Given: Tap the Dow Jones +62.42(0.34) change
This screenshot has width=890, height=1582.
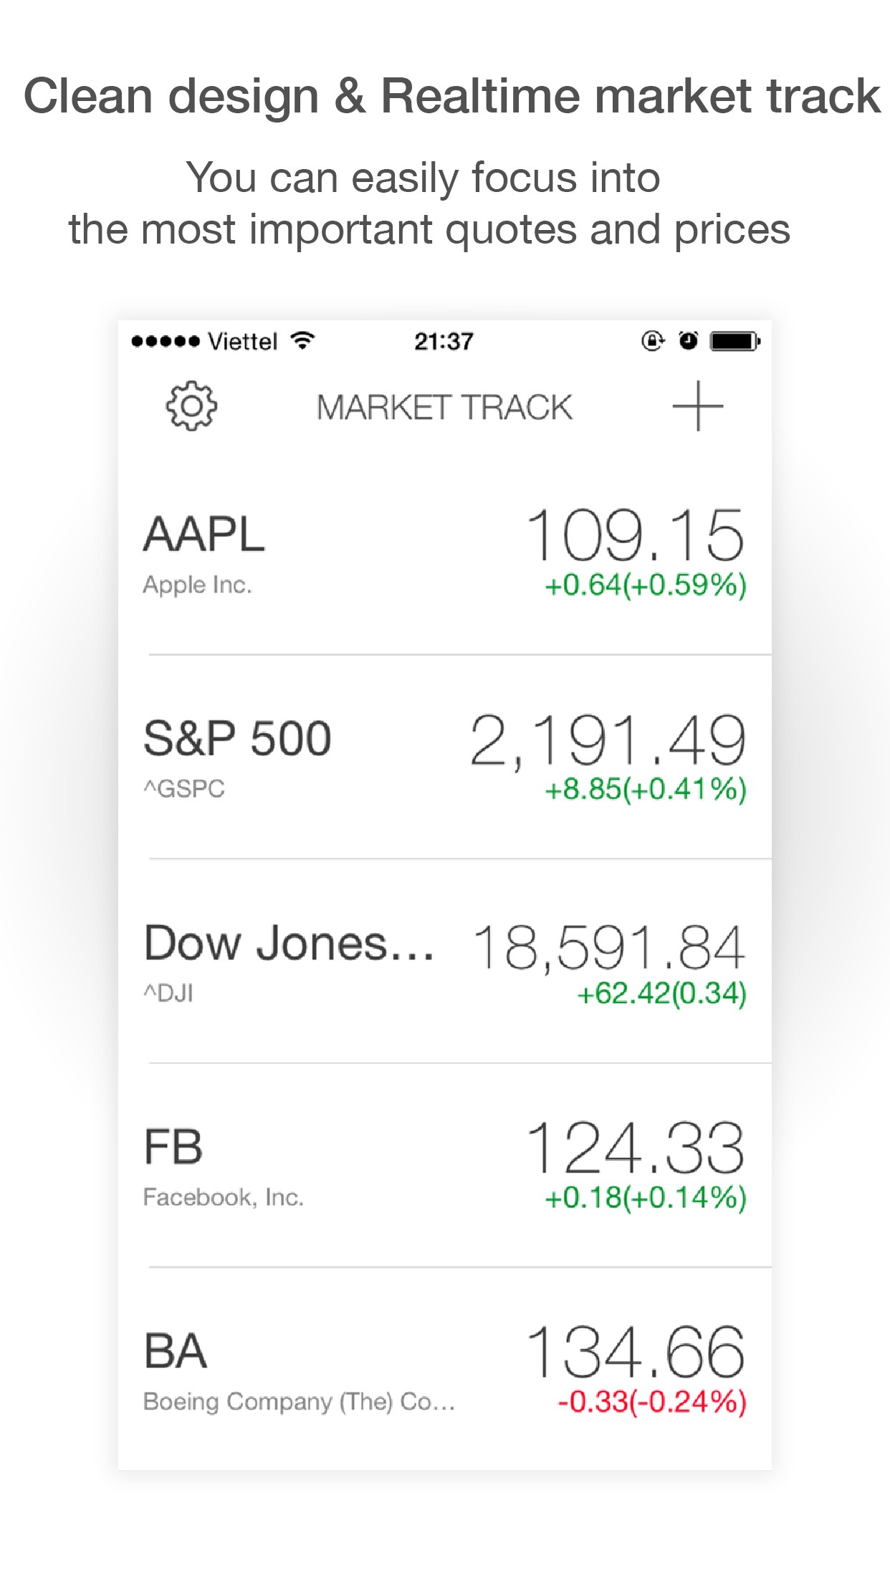Looking at the screenshot, I should pos(661,994).
